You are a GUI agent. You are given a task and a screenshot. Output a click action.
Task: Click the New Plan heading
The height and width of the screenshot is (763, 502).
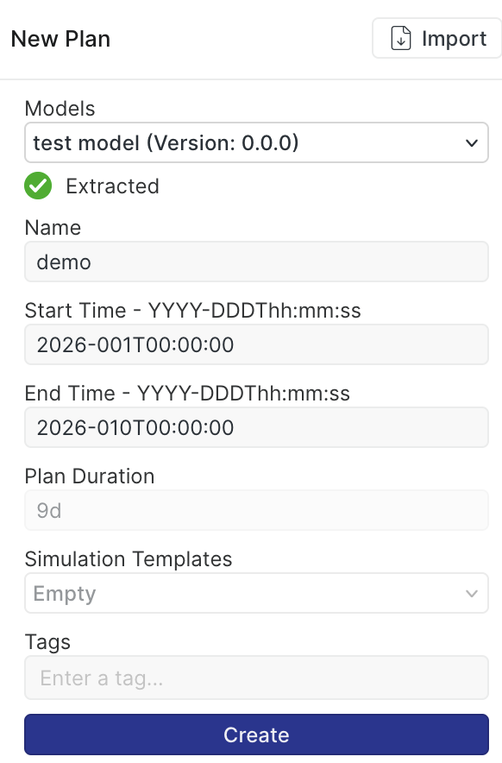point(60,39)
